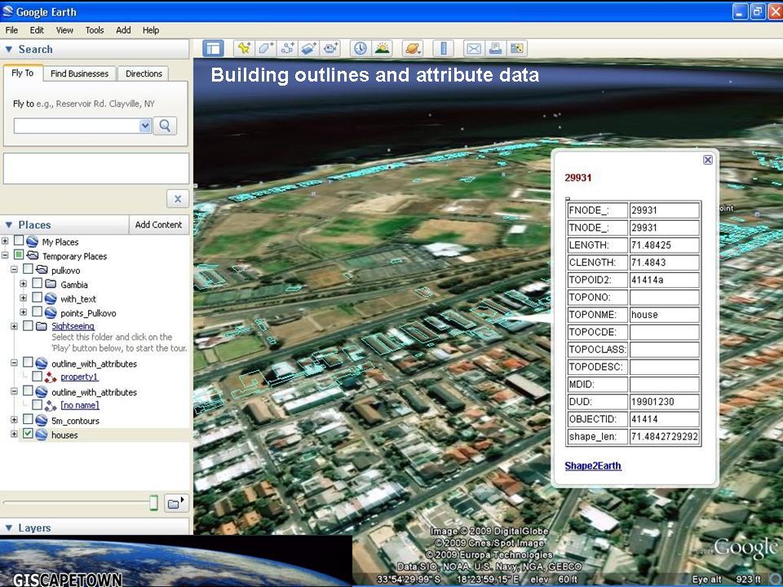The image size is (783, 587).
Task: Check the My Places checkbox
Action: coord(19,241)
